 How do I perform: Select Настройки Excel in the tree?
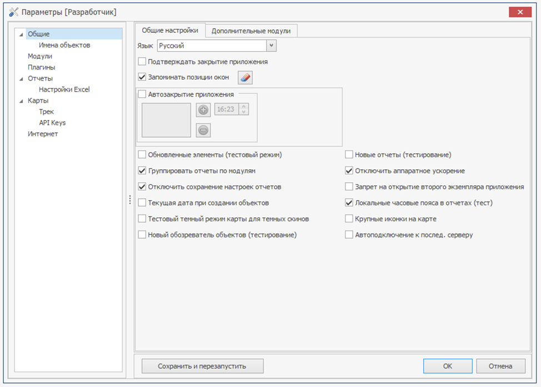tap(64, 89)
